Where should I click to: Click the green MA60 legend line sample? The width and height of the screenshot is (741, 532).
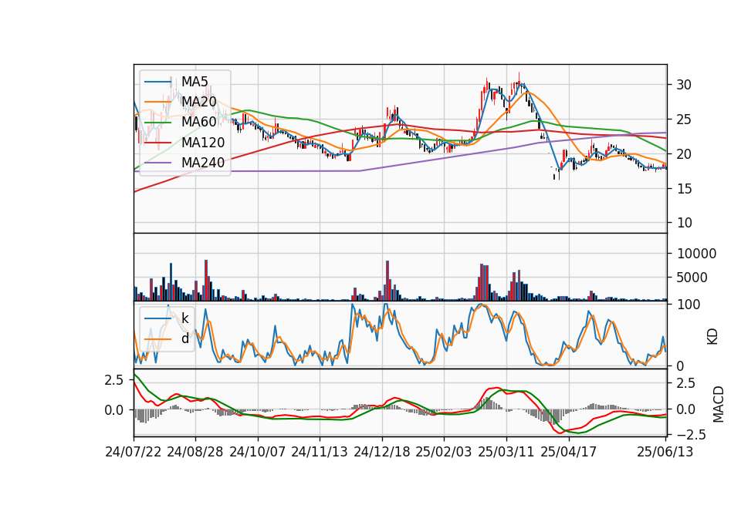tap(157, 123)
